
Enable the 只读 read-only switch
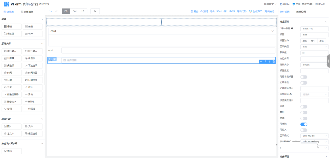[x=304, y=107]
